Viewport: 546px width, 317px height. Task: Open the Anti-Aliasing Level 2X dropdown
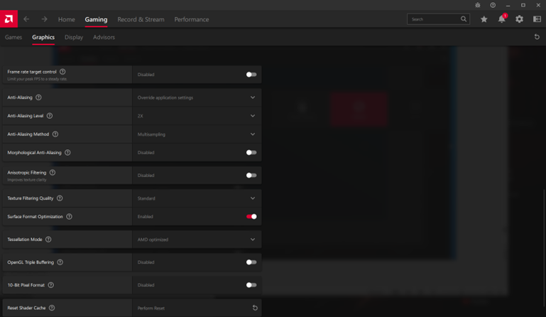pos(197,116)
